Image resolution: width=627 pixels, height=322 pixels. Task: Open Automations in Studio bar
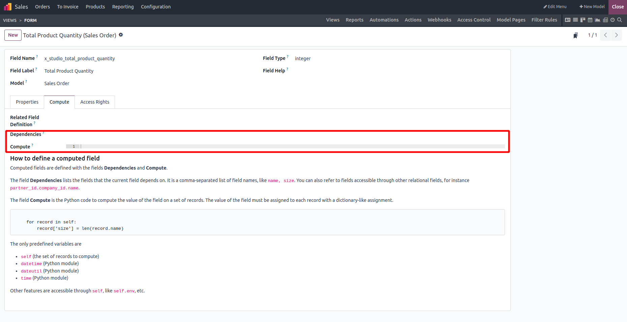click(384, 20)
